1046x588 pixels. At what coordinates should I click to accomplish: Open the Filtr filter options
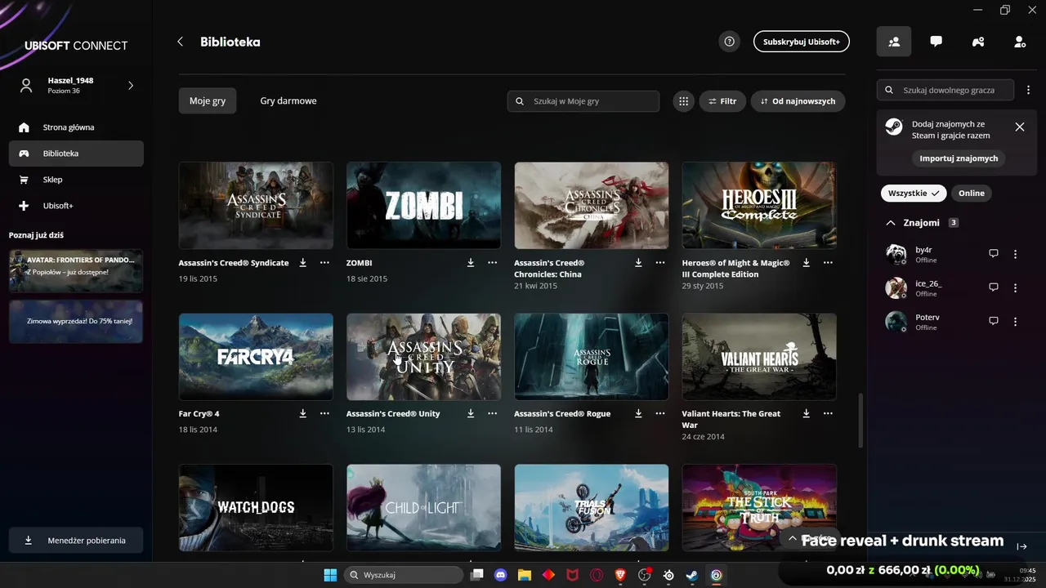[x=722, y=101]
